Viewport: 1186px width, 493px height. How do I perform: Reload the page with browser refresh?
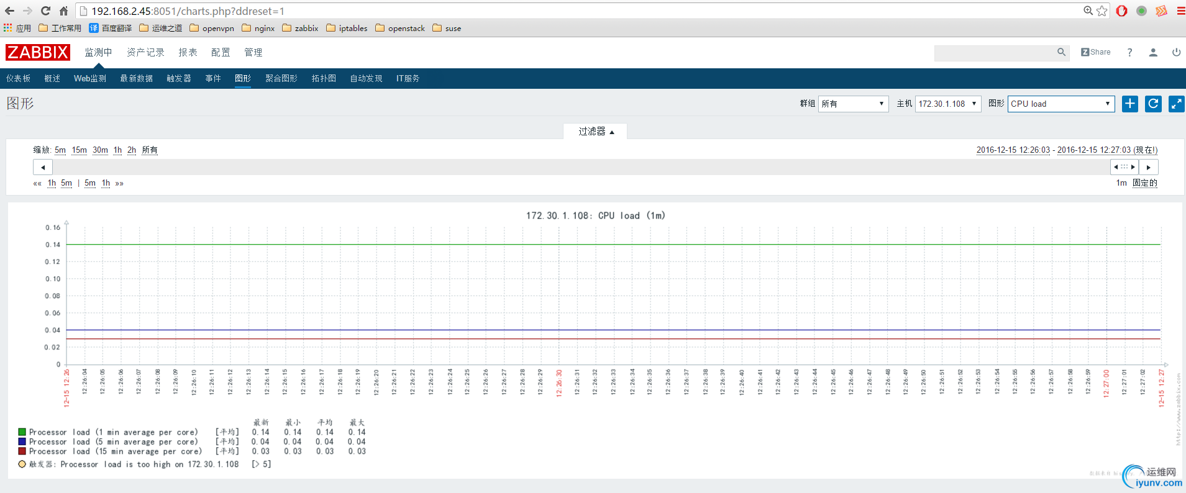(x=45, y=11)
